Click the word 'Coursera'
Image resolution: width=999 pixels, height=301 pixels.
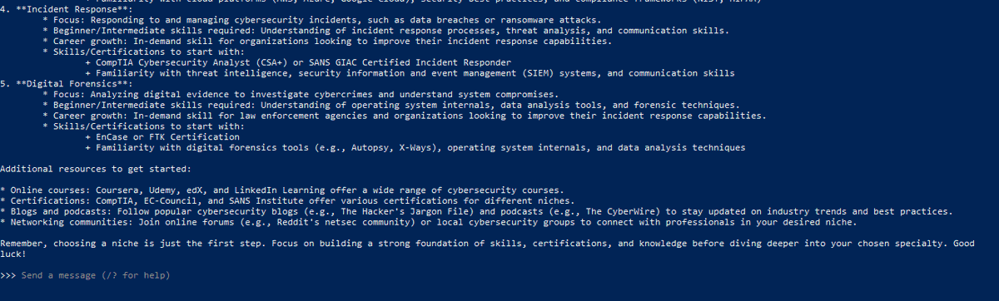(x=118, y=190)
